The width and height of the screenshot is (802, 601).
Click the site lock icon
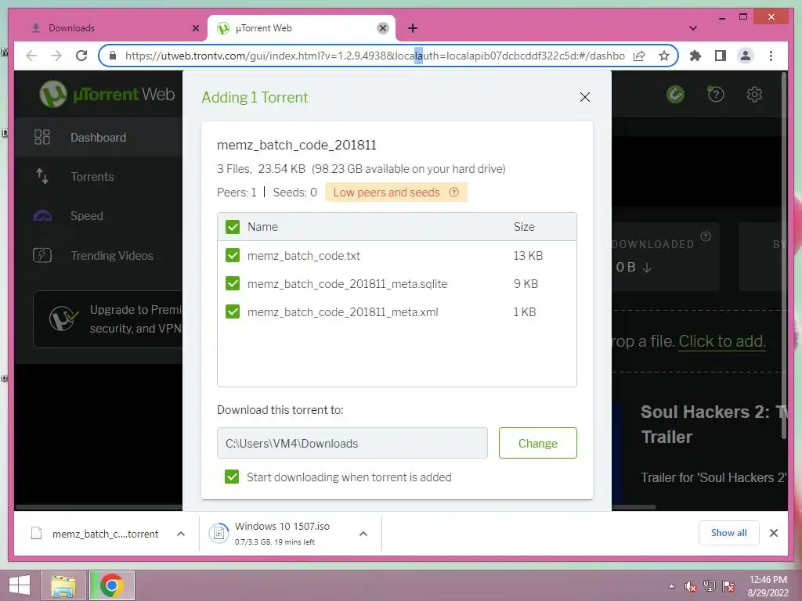point(113,56)
